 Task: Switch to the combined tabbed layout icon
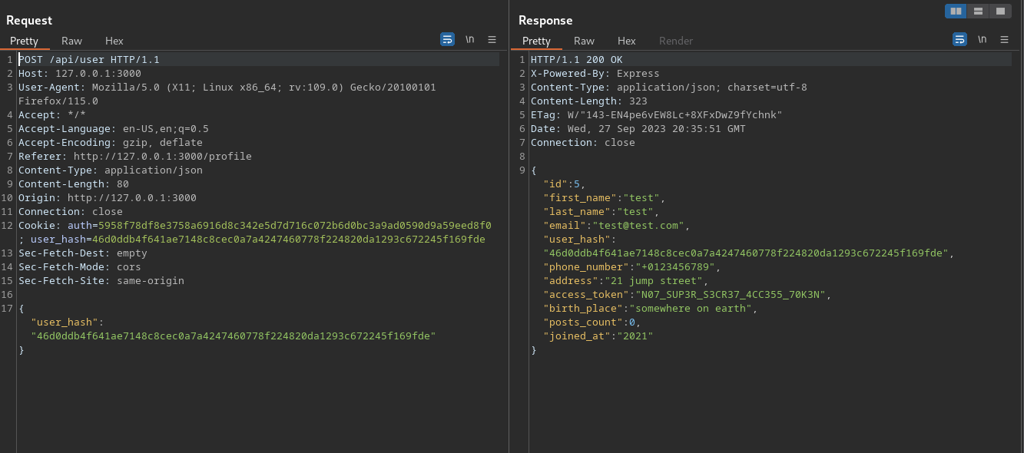(999, 11)
